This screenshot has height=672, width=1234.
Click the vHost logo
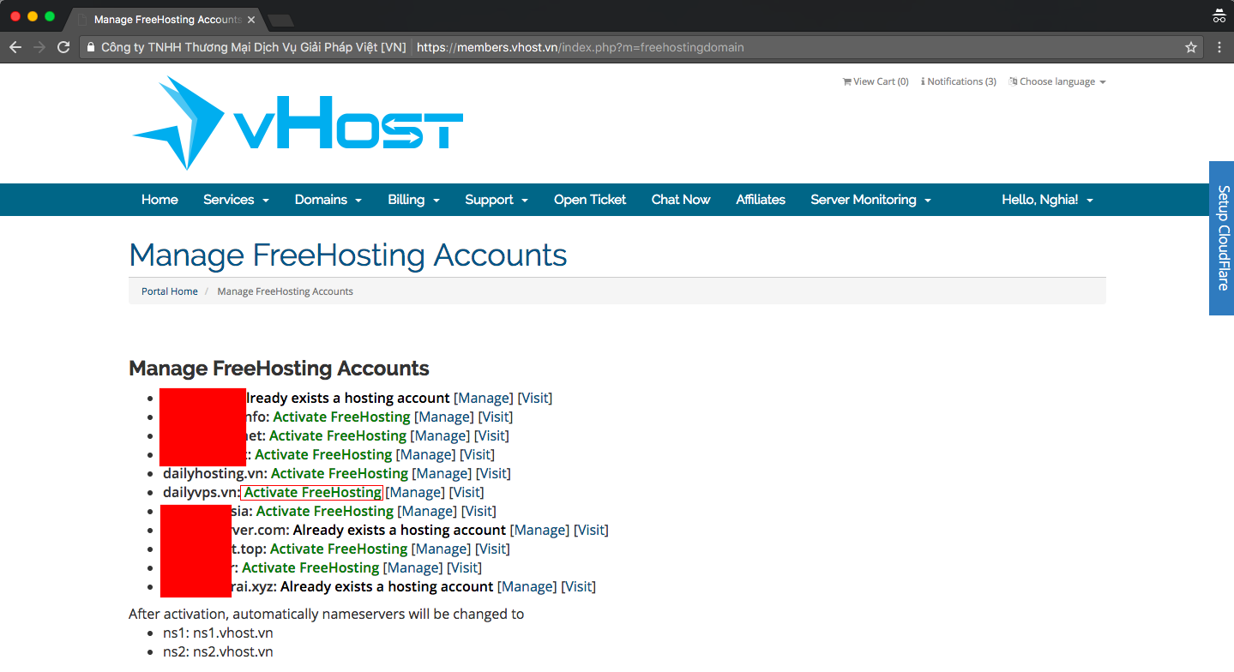(x=298, y=123)
